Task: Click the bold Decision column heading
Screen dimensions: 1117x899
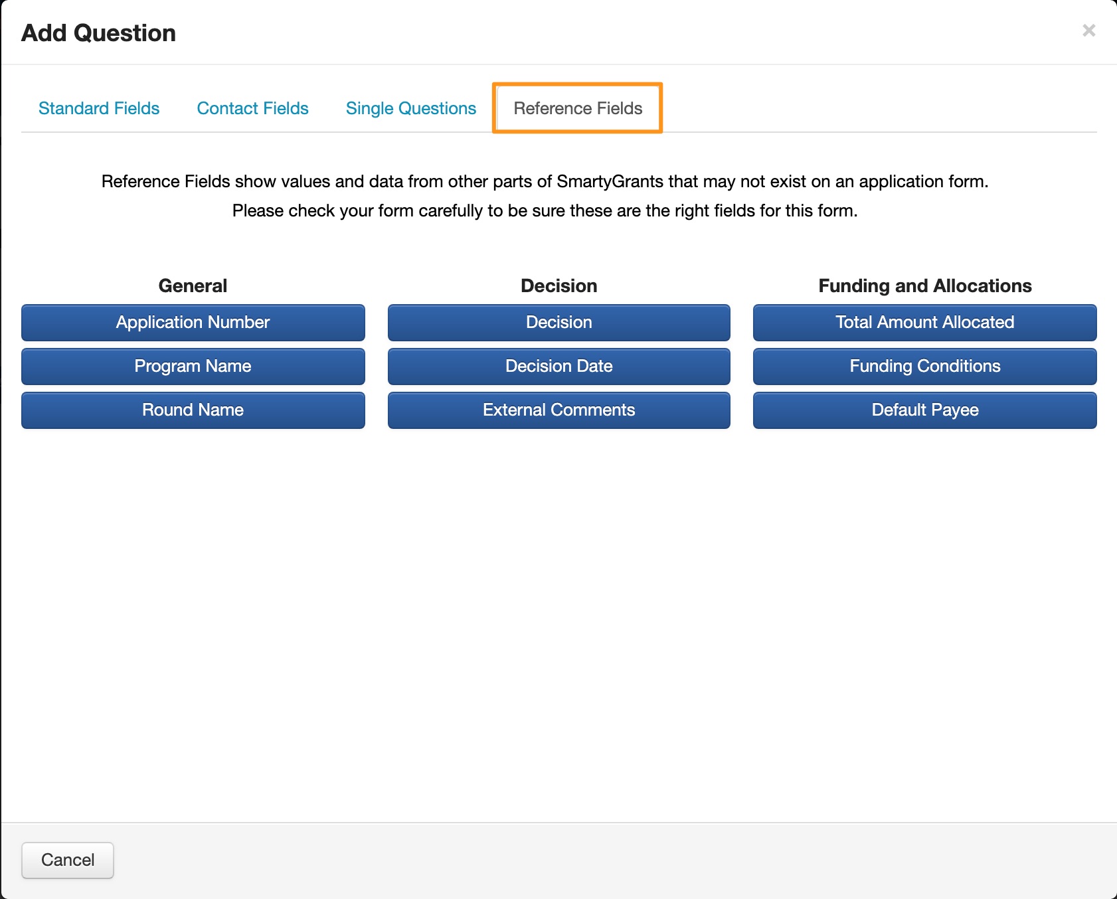Action: click(x=558, y=286)
